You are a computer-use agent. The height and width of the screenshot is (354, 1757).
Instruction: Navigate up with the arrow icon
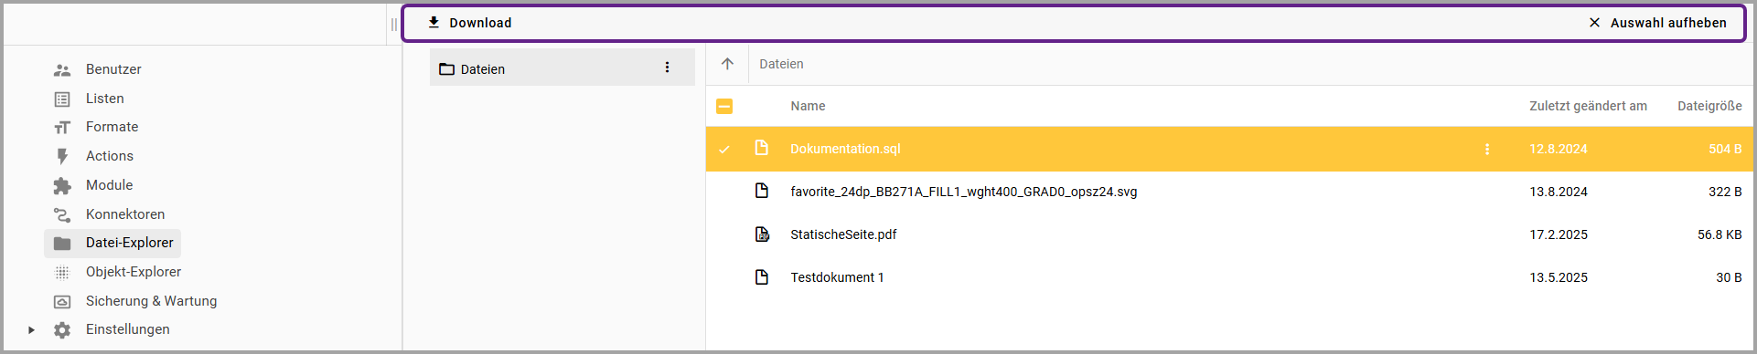click(727, 64)
